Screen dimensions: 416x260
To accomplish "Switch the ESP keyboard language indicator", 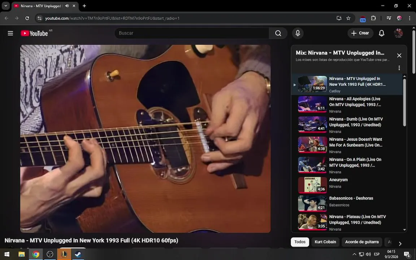I will (x=377, y=254).
